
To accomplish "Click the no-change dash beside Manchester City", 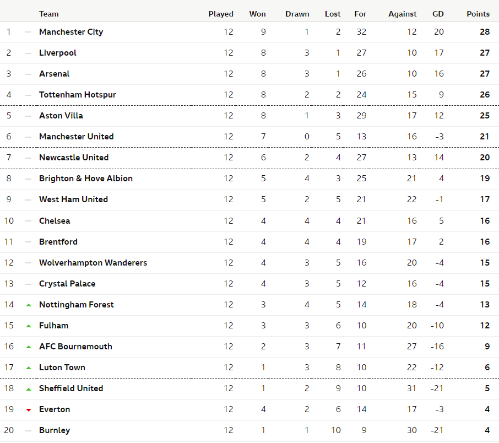I will [x=28, y=32].
